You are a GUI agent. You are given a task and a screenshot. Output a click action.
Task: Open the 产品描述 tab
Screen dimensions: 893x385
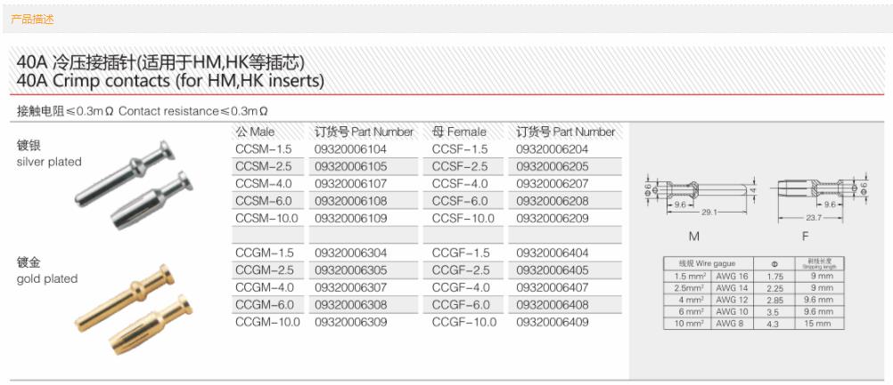tap(32, 19)
